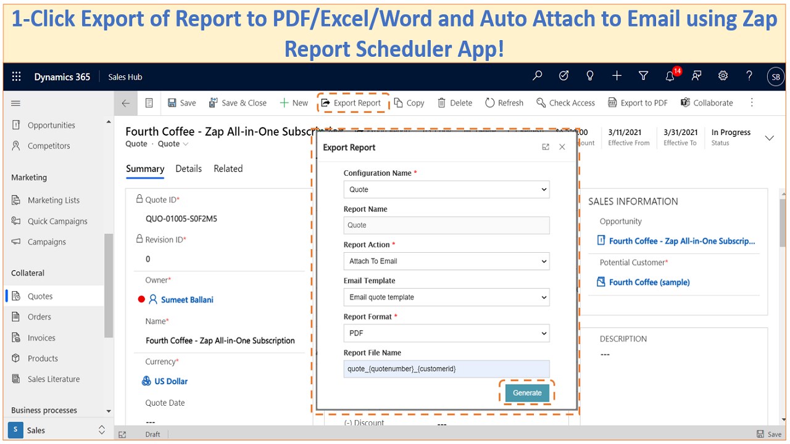Image resolution: width=790 pixels, height=444 pixels.
Task: Click Save in the command bar
Action: [181, 103]
